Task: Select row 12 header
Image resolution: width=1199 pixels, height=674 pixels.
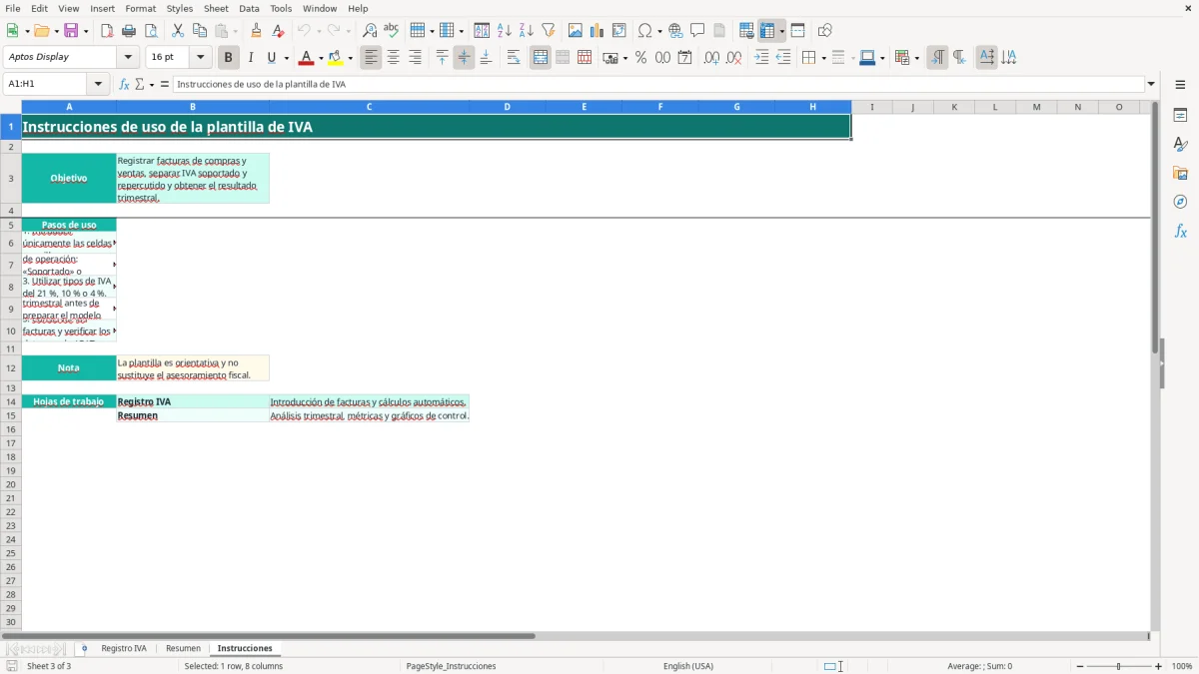Action: (x=11, y=367)
